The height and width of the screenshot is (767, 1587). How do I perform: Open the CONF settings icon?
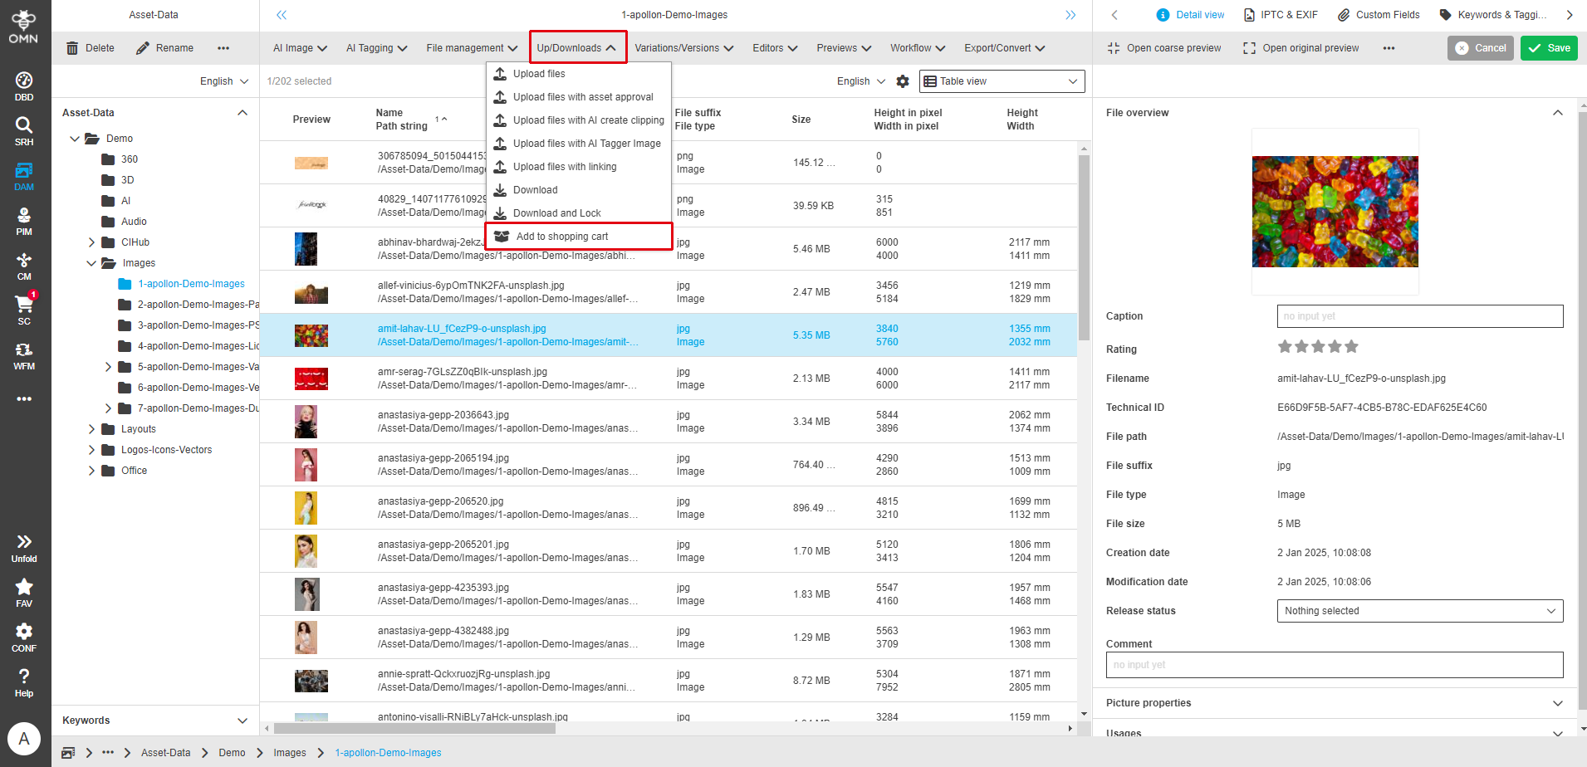pyautogui.click(x=24, y=637)
